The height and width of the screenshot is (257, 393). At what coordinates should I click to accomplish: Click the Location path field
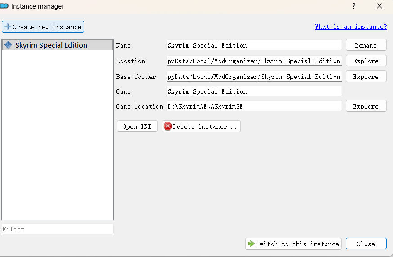254,61
